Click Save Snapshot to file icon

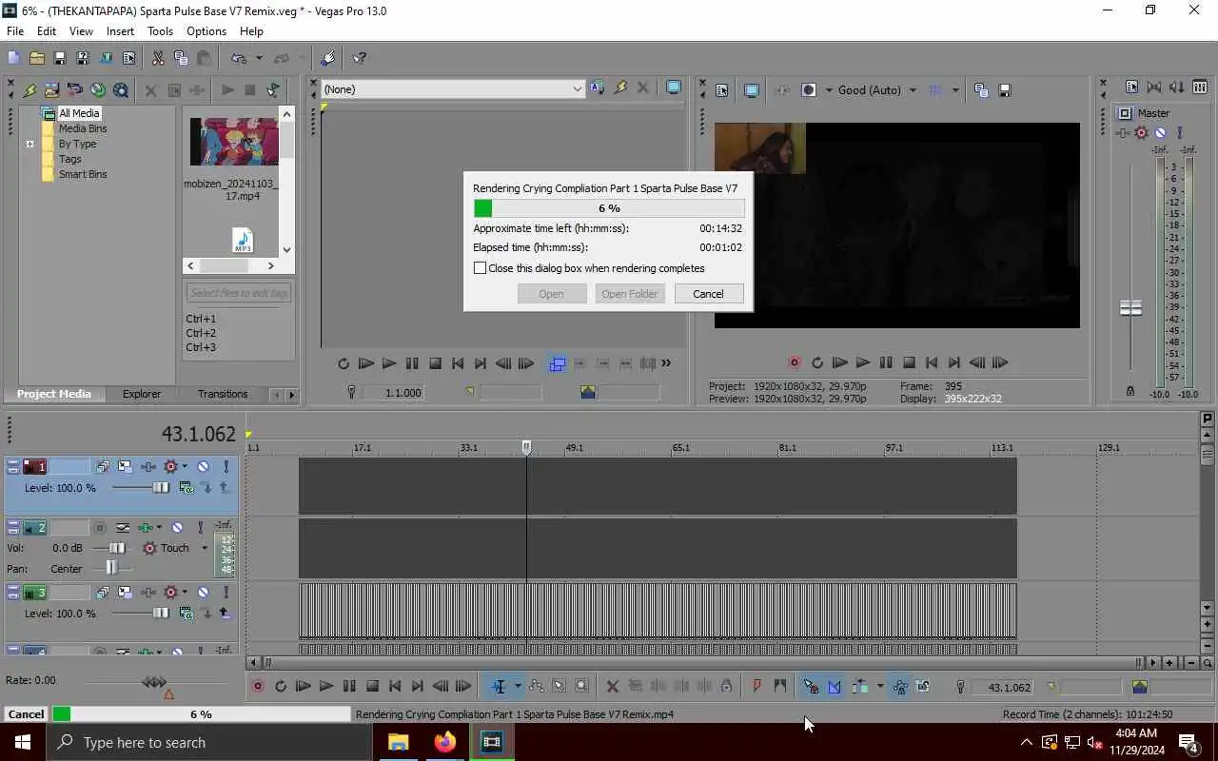1005,90
